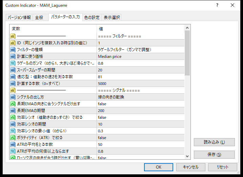Switch to the 全般 tab

(x=40, y=18)
